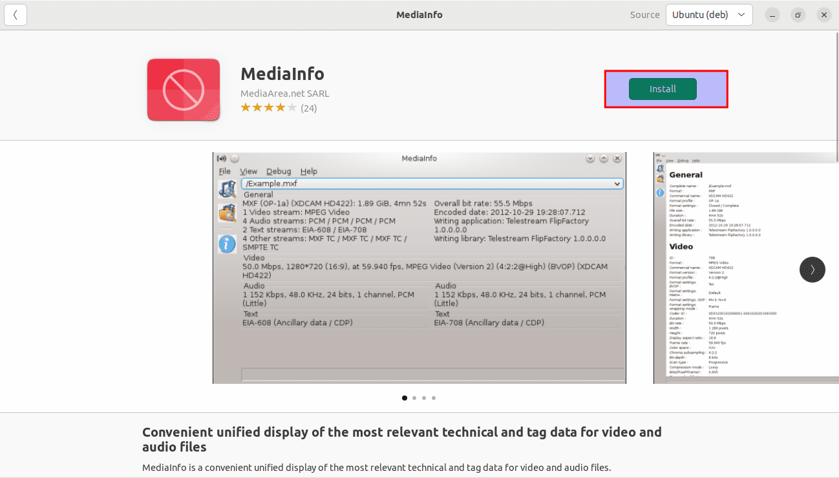This screenshot has width=839, height=478.
Task: Open the first MediaInfo screenshot thumbnail
Action: click(419, 268)
